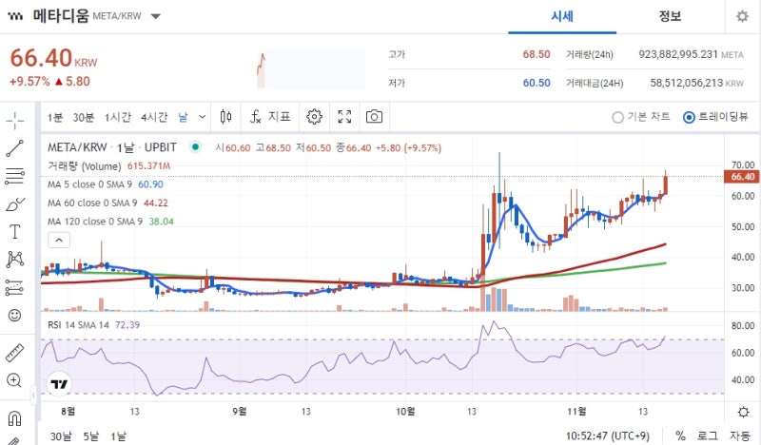761x445 pixels.
Task: Toggle the magnet snap mode
Action: (x=15, y=417)
